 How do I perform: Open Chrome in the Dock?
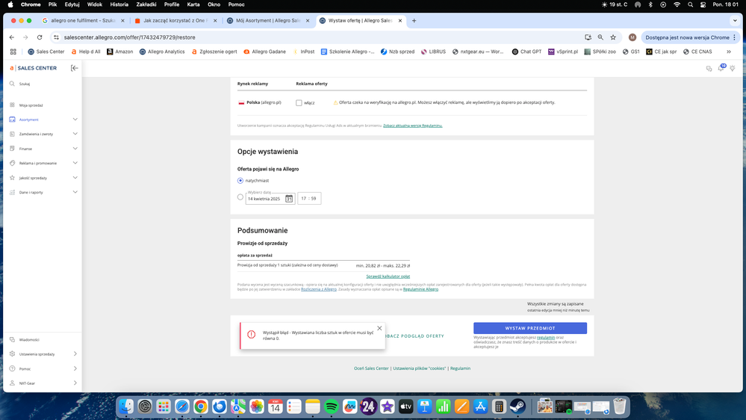201,407
